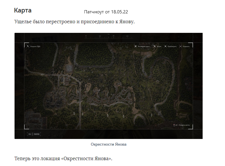Click the «Патчноут от 18.05.22» text
The width and height of the screenshot is (225, 166).
click(106, 12)
